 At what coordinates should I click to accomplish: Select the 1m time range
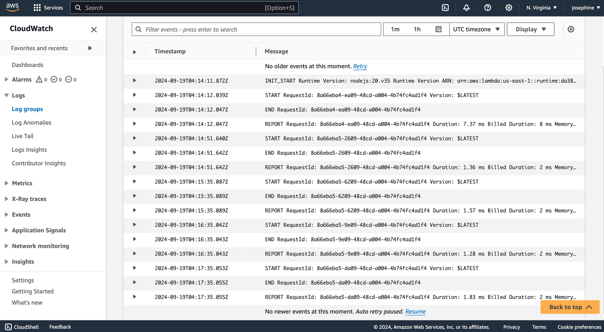click(x=395, y=29)
